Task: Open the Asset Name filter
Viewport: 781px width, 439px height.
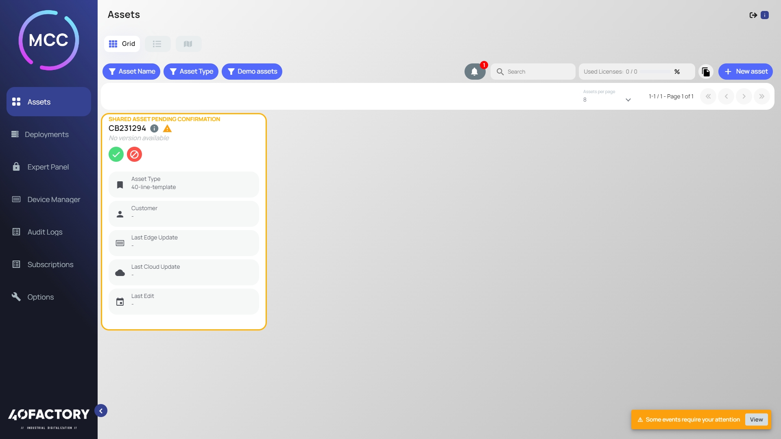Action: pyautogui.click(x=131, y=72)
